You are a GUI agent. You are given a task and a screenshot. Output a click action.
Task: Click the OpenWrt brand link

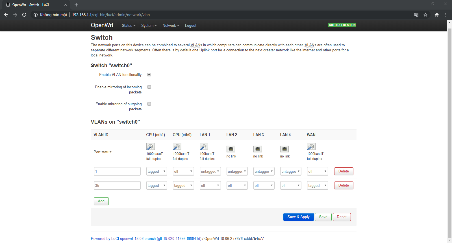(x=102, y=25)
